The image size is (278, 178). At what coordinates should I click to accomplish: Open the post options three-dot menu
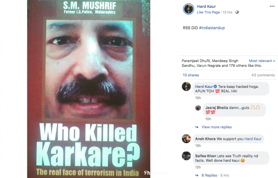[272, 6]
